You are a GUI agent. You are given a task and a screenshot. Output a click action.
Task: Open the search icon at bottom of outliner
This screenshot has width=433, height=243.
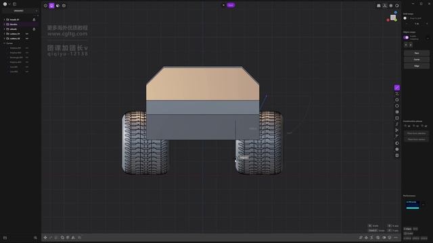coord(35,238)
